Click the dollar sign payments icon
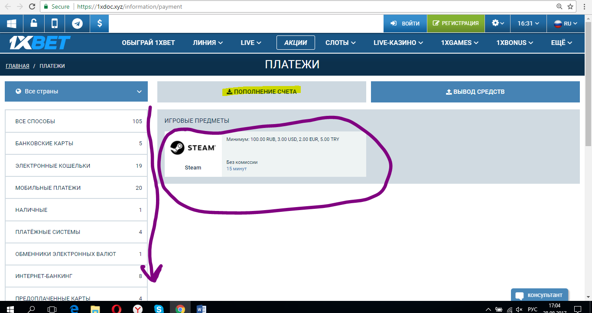The image size is (592, 313). point(100,23)
